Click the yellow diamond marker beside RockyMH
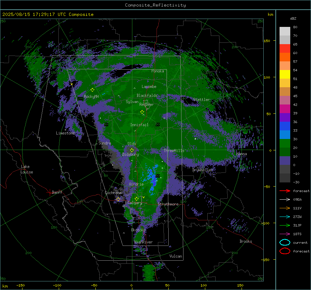The width and height of the screenshot is (311, 290). [92, 90]
